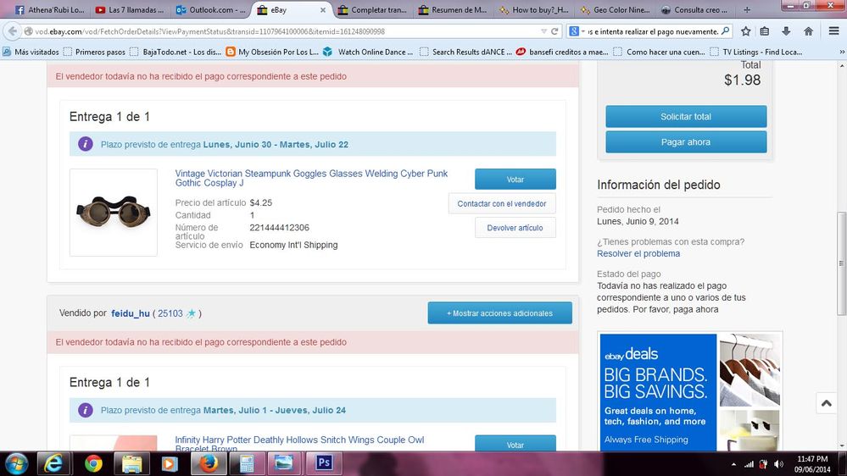Switch to the Outlook.com tab

210,9
